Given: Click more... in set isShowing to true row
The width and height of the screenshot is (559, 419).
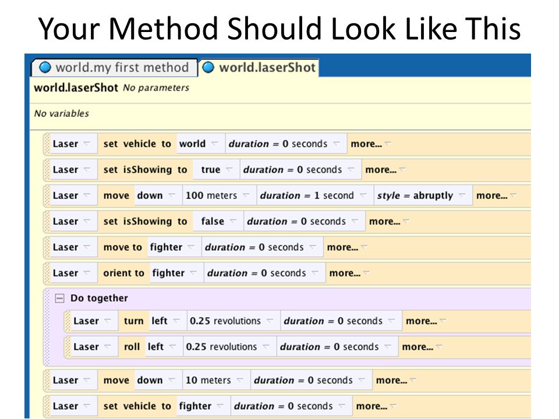Looking at the screenshot, I should point(385,169).
